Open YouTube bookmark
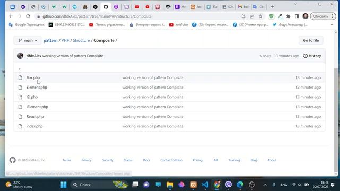This screenshot has height=191, width=340. tap(178, 25)
